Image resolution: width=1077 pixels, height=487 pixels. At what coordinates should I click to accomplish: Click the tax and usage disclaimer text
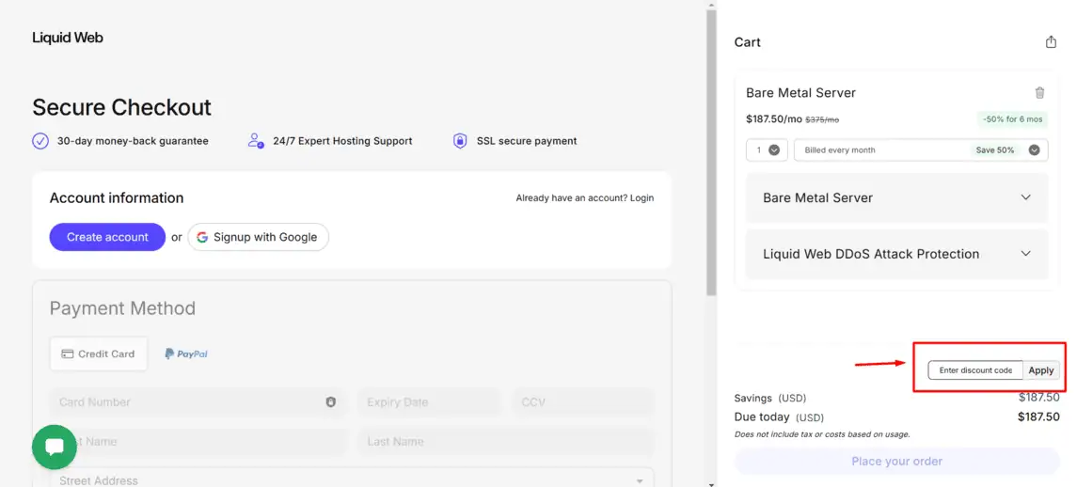click(822, 434)
